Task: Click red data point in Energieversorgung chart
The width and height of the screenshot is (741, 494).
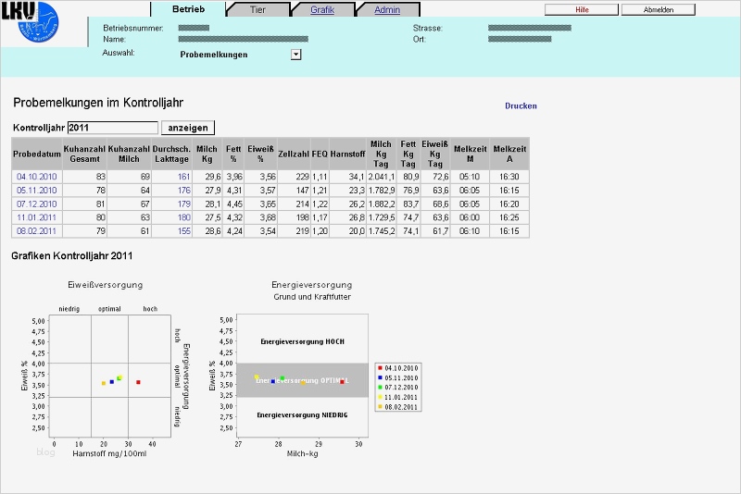Action: [342, 382]
